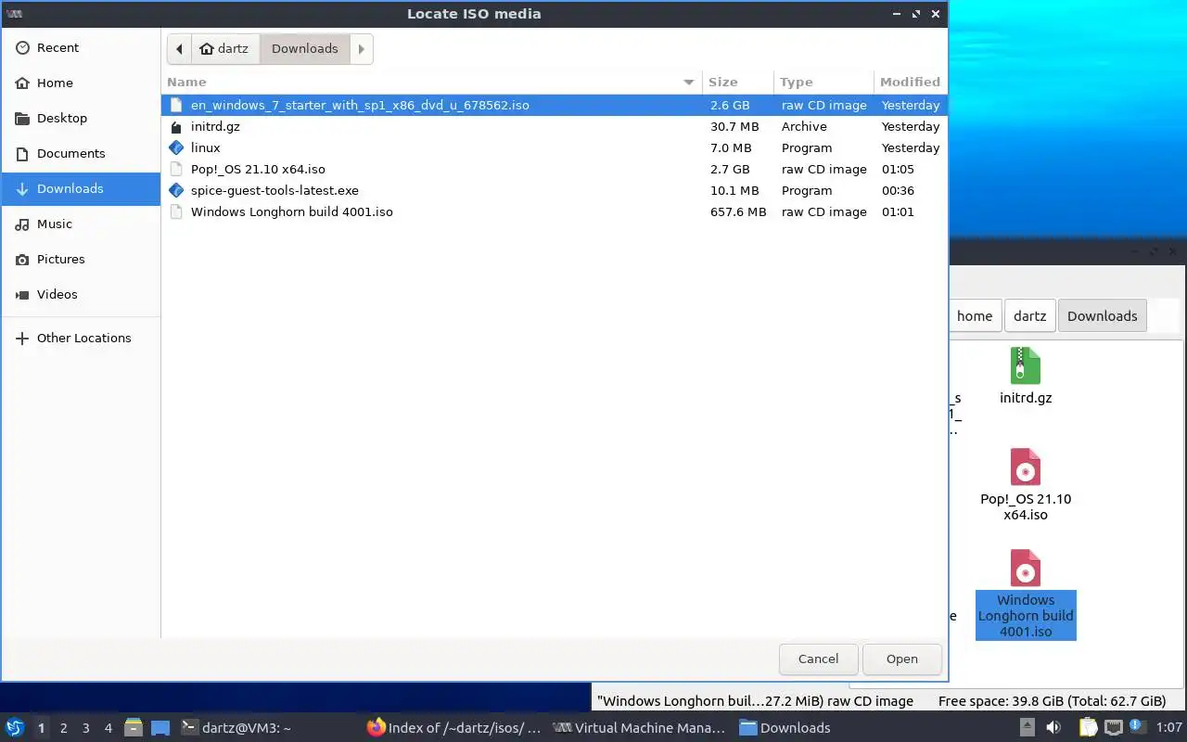Image resolution: width=1187 pixels, height=742 pixels.
Task: Select the Pop!_OS iso icon in file manager
Action: point(1026,467)
